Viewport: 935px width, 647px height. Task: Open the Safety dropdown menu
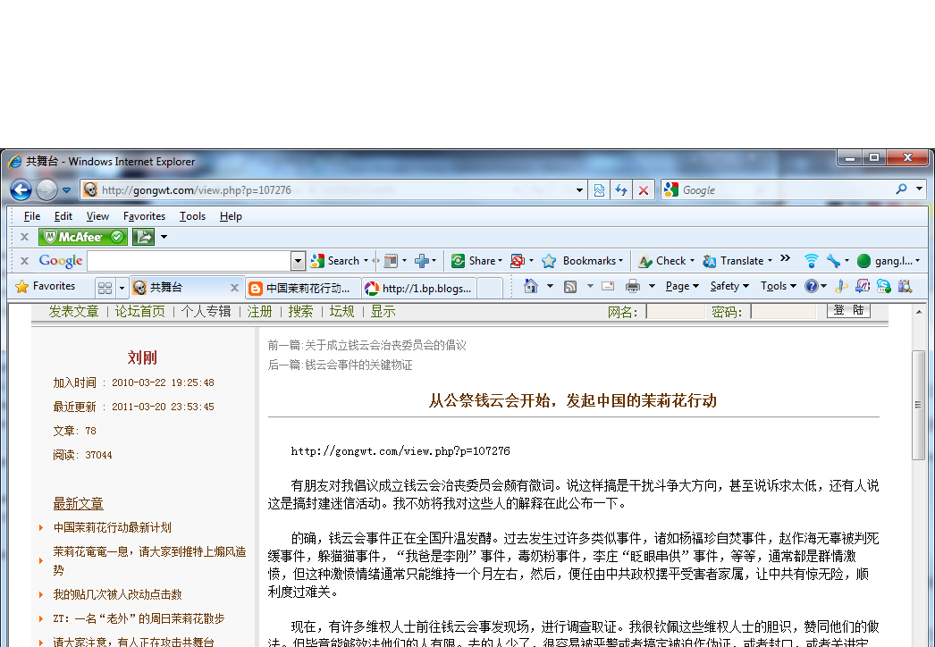(729, 286)
